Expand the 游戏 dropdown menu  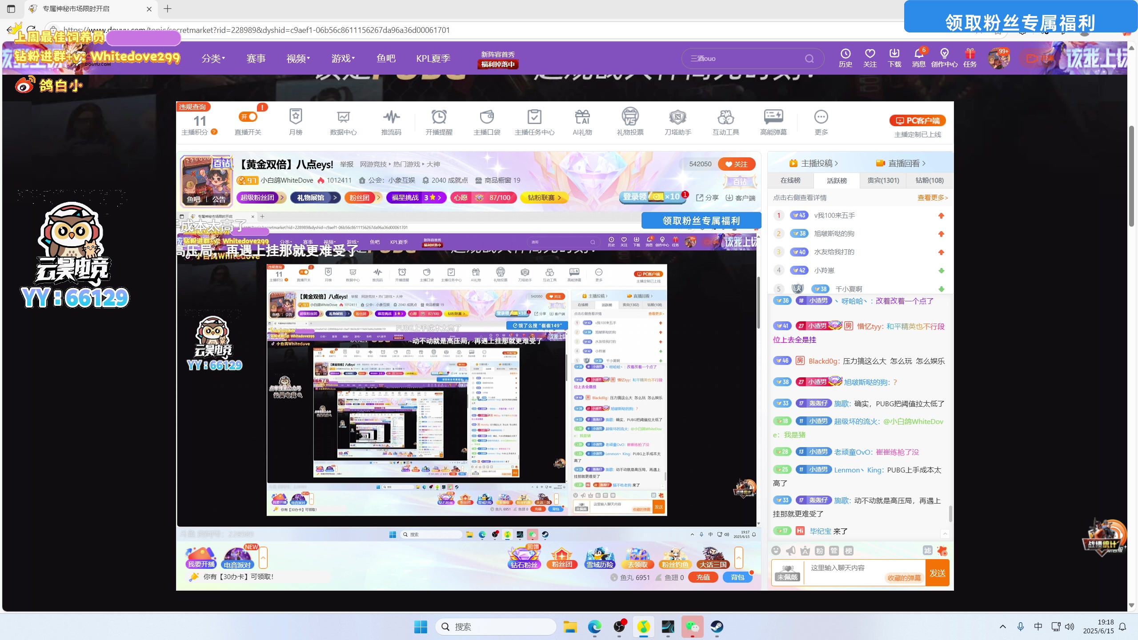[x=343, y=58]
